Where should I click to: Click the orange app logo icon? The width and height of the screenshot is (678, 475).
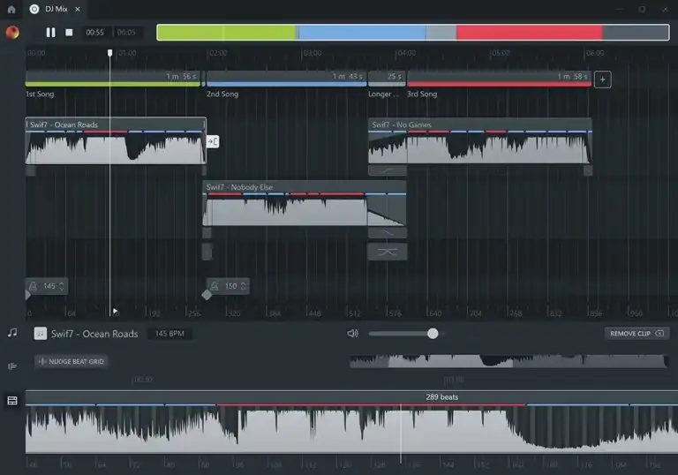pos(12,32)
